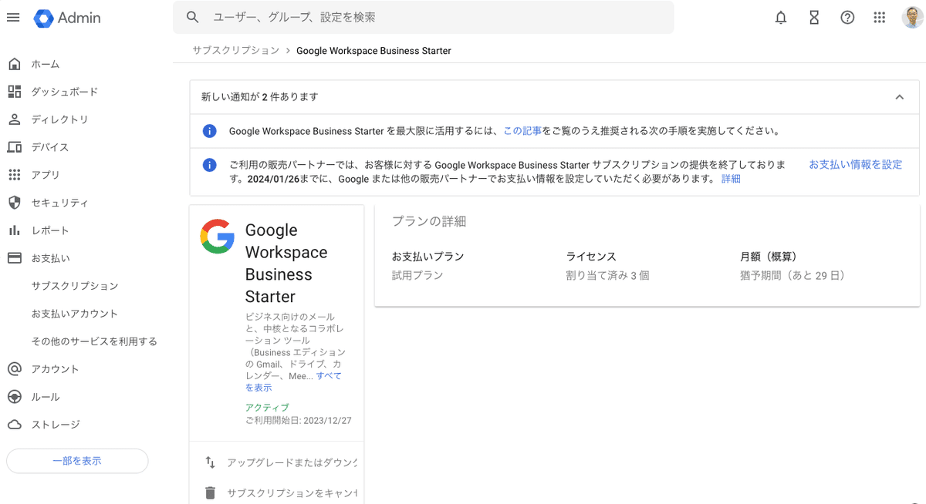The width and height of the screenshot is (926, 504).
Task: Click the info icon beside reseller notice
Action: (209, 165)
